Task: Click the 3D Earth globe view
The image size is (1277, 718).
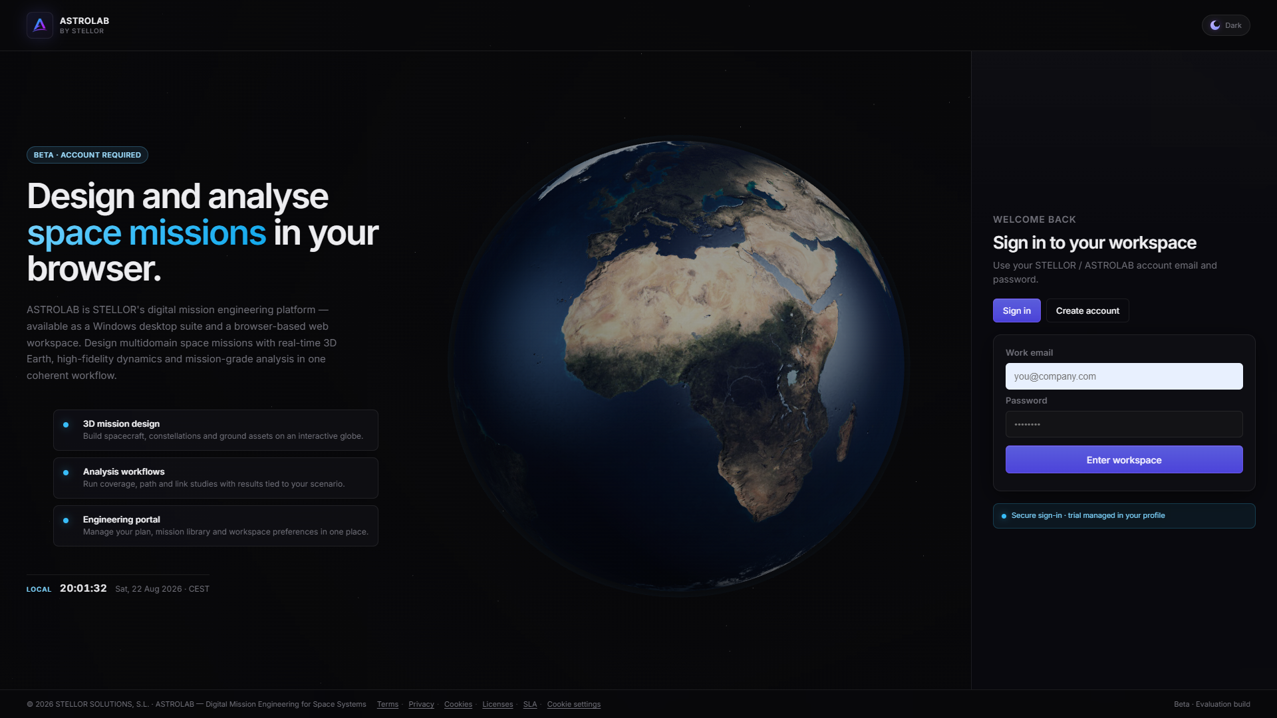Action: pos(678,366)
